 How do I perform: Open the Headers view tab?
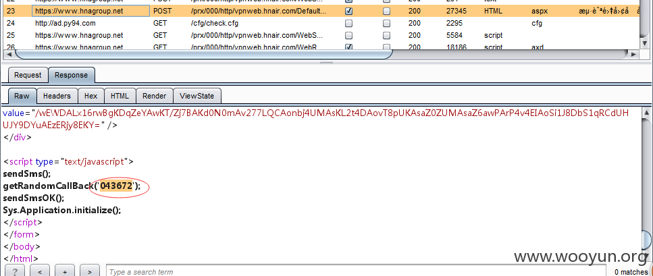pos(57,96)
